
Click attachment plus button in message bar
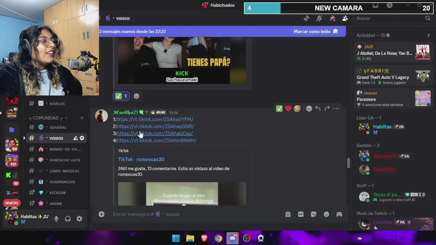point(102,214)
